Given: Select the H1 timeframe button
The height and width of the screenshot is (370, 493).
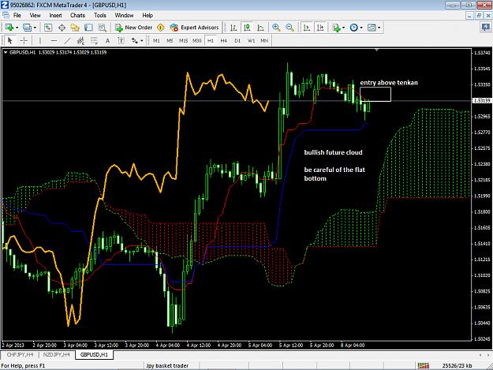Looking at the screenshot, I should (x=211, y=40).
